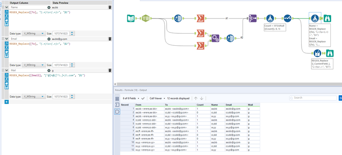
Task: Collapse the Mail expression section
Action: click(x=6, y=70)
